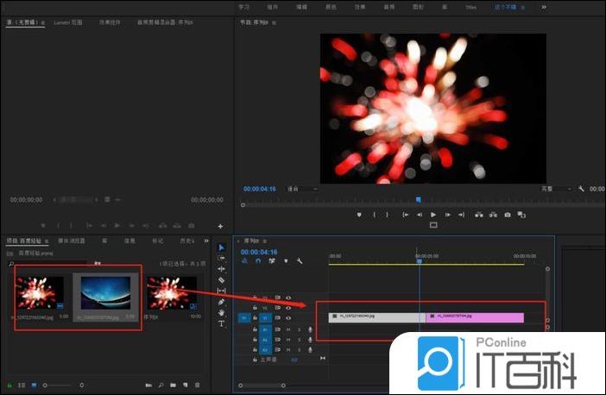The image size is (606, 395).
Task: Open the 颜色 workspace tab
Action: tap(331, 6)
